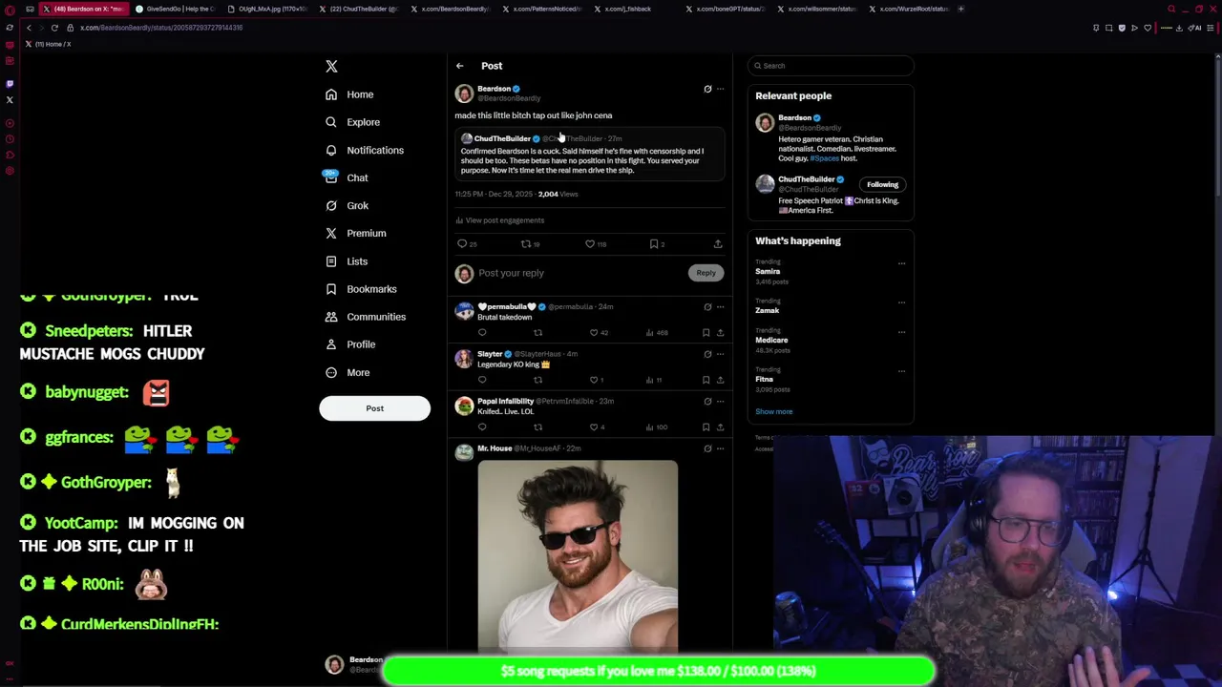The image size is (1222, 687).
Task: Click the reply icon showing 25
Action: click(467, 244)
